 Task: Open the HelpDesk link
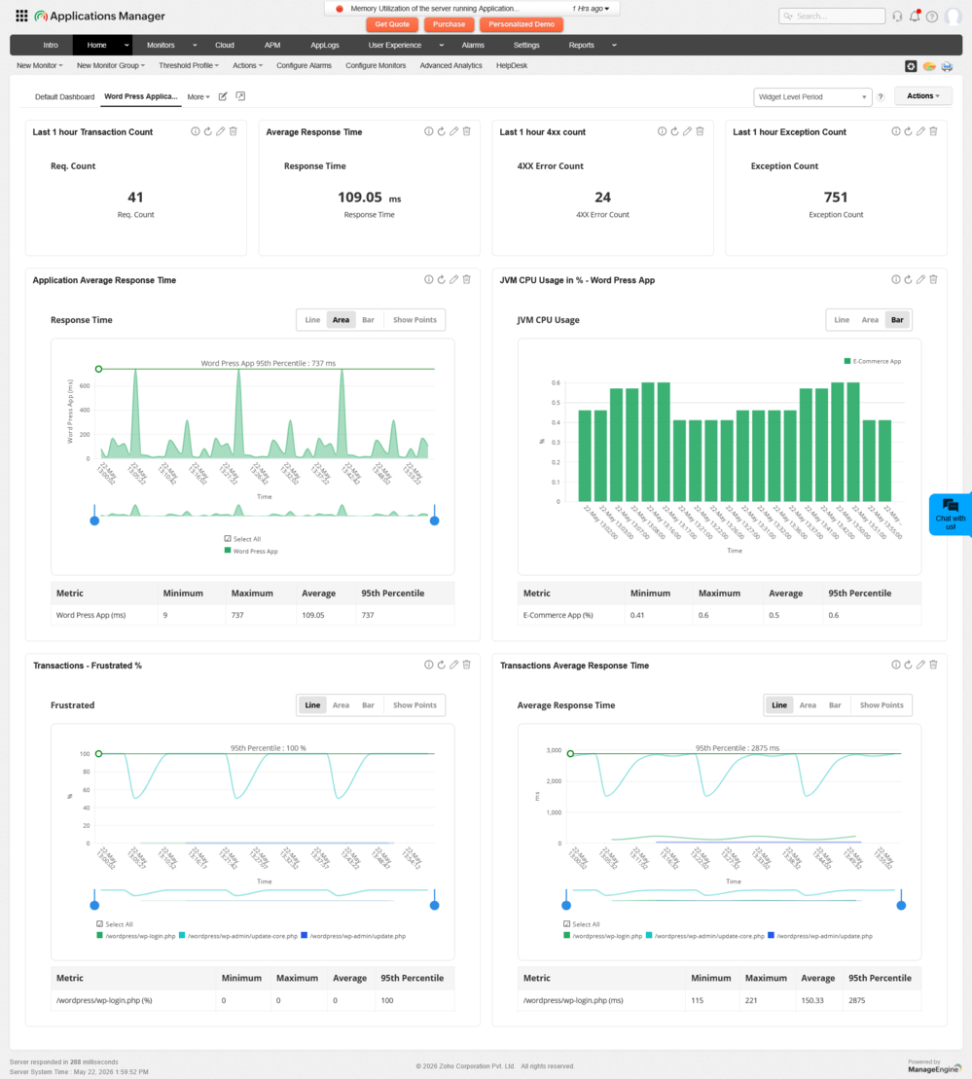point(512,66)
